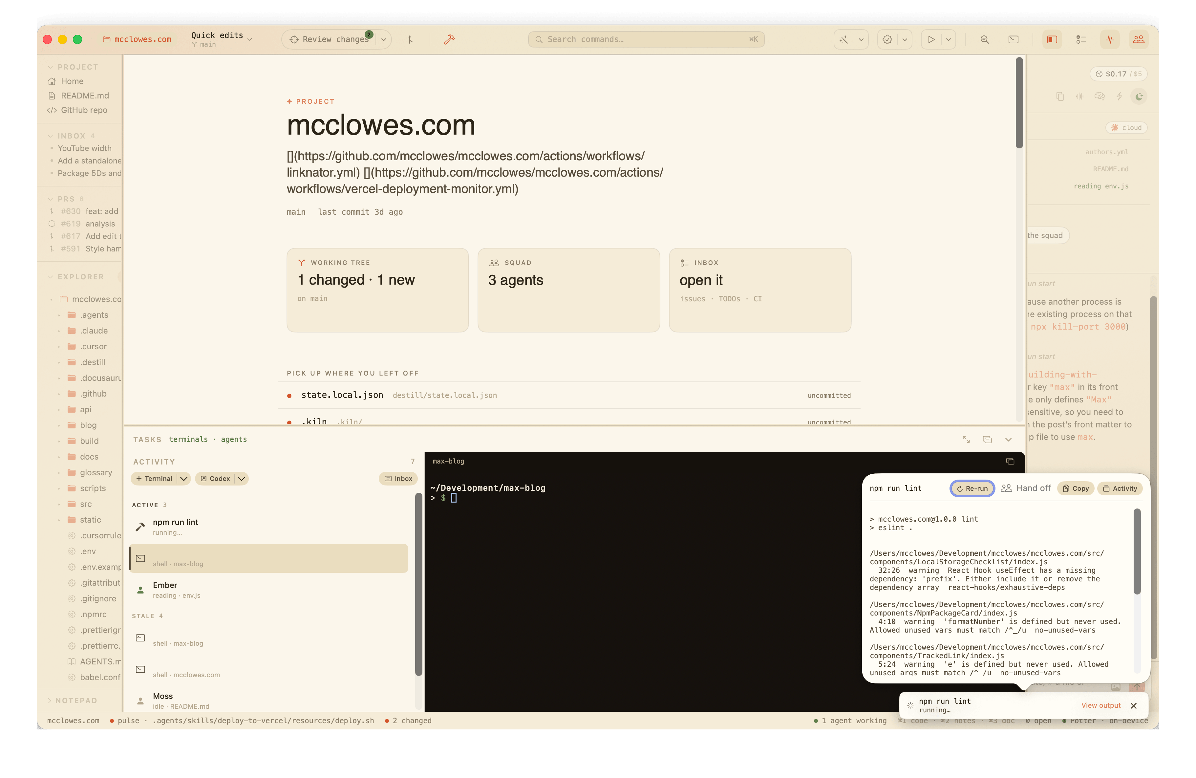Image resolution: width=1196 pixels, height=778 pixels.
Task: Click the lint output popup scrollbar
Action: tap(1137, 551)
